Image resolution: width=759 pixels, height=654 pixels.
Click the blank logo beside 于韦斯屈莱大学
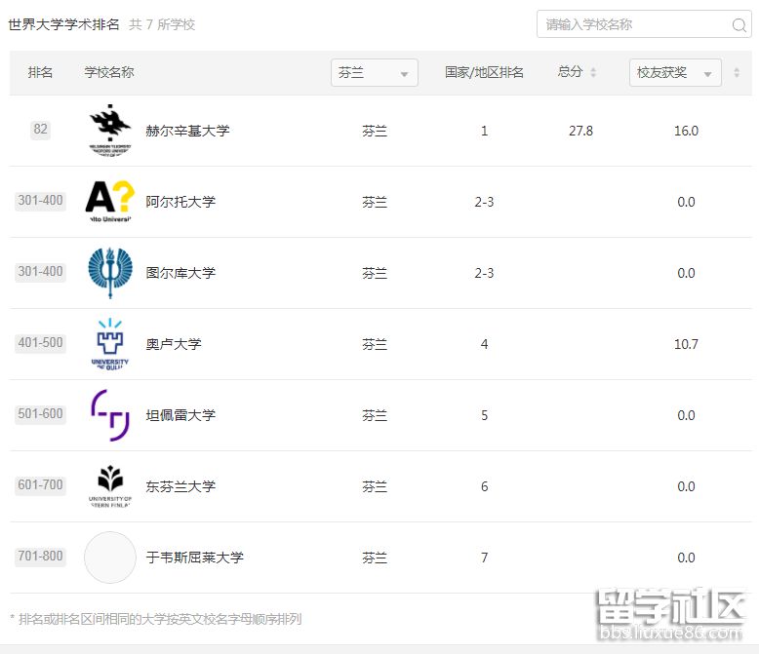coord(110,558)
